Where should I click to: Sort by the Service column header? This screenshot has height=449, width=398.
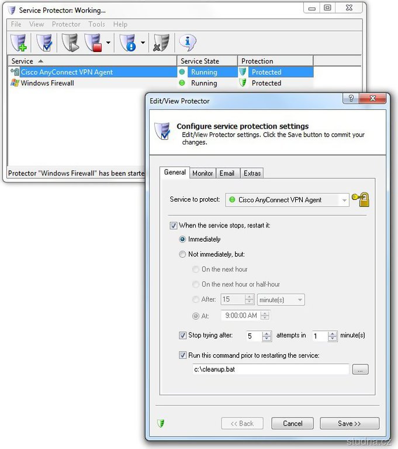[92, 61]
